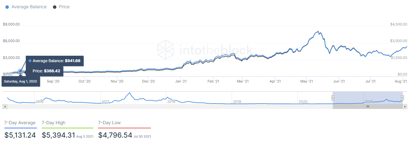Click the Jan '21 x-axis label
Image resolution: width=410 pixels, height=143 pixels.
point(181,82)
